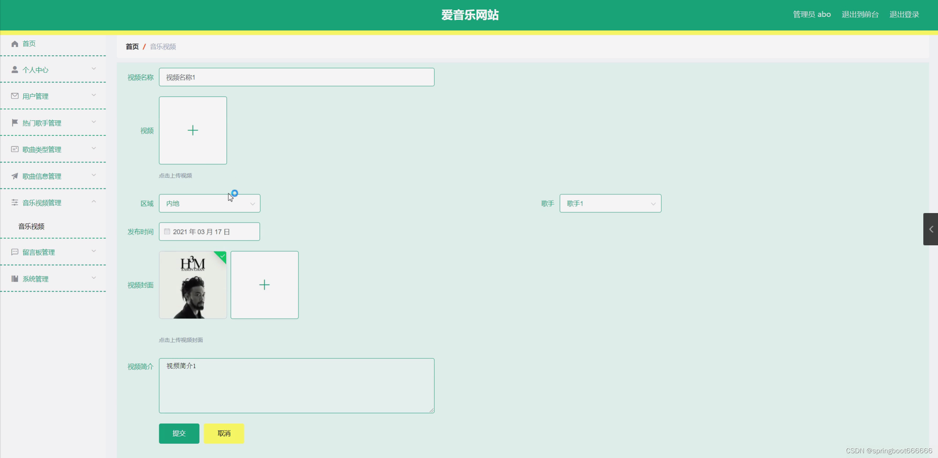The image size is (938, 458).
Task: Click the flag icon for 热门歌手管理
Action: [x=15, y=122]
